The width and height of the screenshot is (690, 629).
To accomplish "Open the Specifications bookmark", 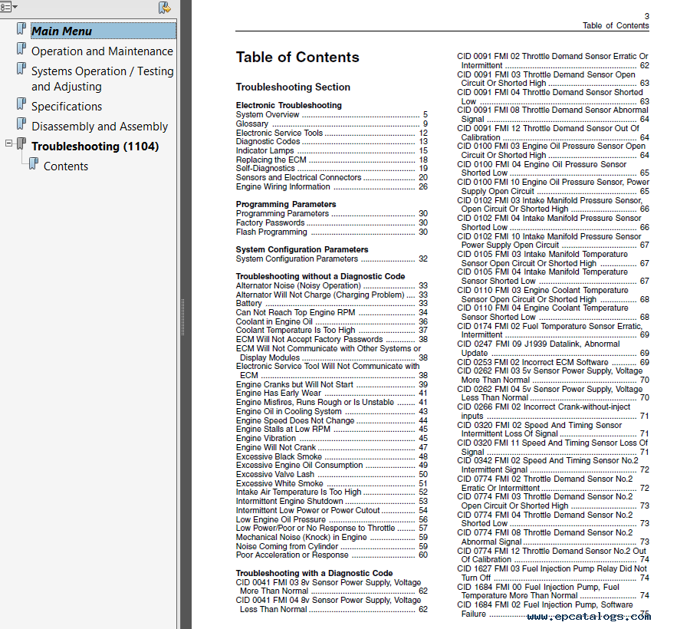I will [67, 107].
